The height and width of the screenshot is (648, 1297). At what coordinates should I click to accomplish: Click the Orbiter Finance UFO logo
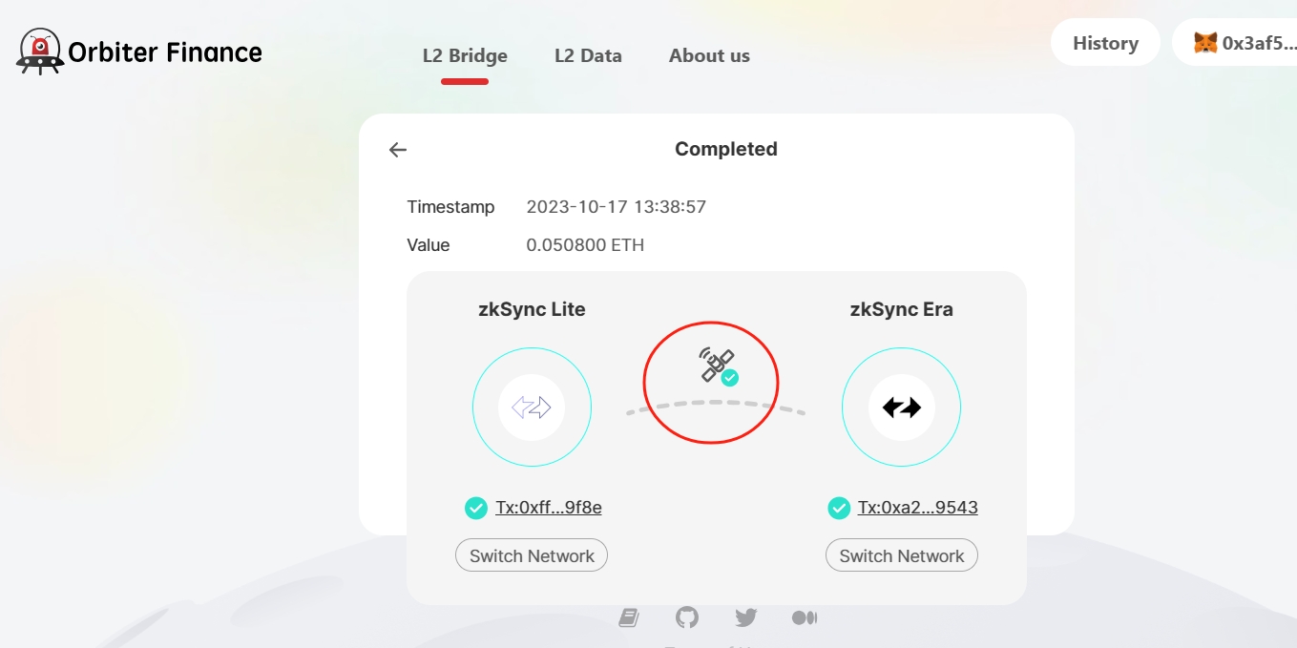(x=40, y=52)
